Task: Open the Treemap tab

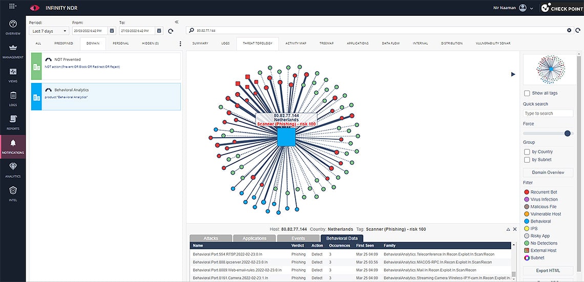Action: tap(326, 44)
